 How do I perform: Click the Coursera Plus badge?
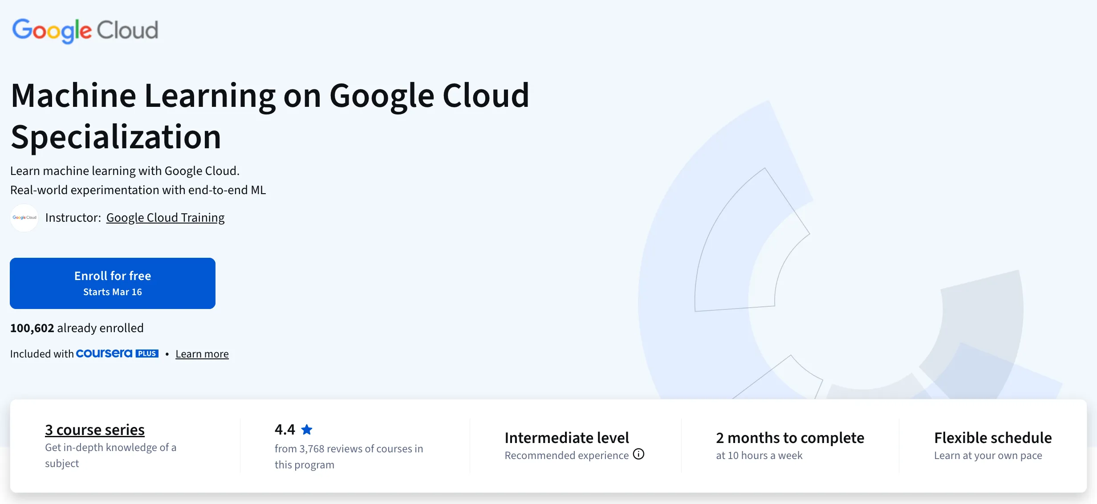[117, 353]
